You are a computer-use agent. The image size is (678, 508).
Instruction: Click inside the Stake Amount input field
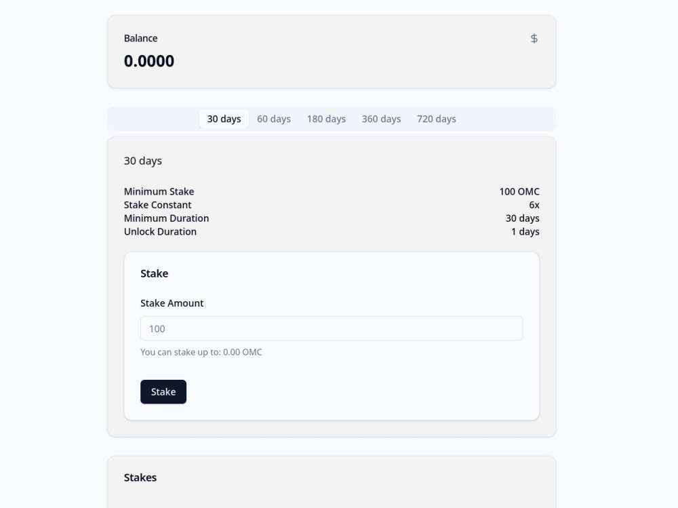coord(331,328)
